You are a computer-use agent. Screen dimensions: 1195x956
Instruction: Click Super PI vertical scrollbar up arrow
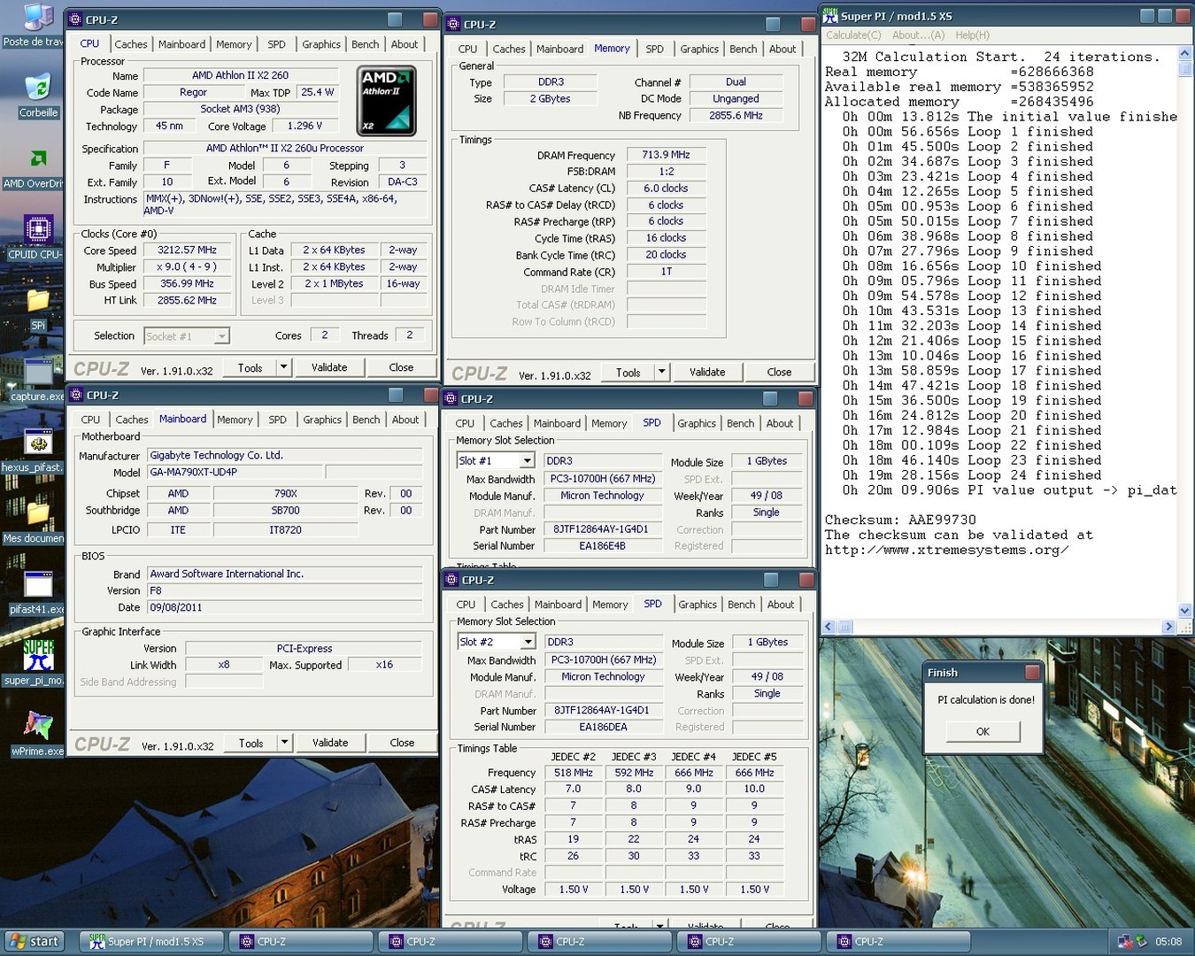[x=1184, y=55]
